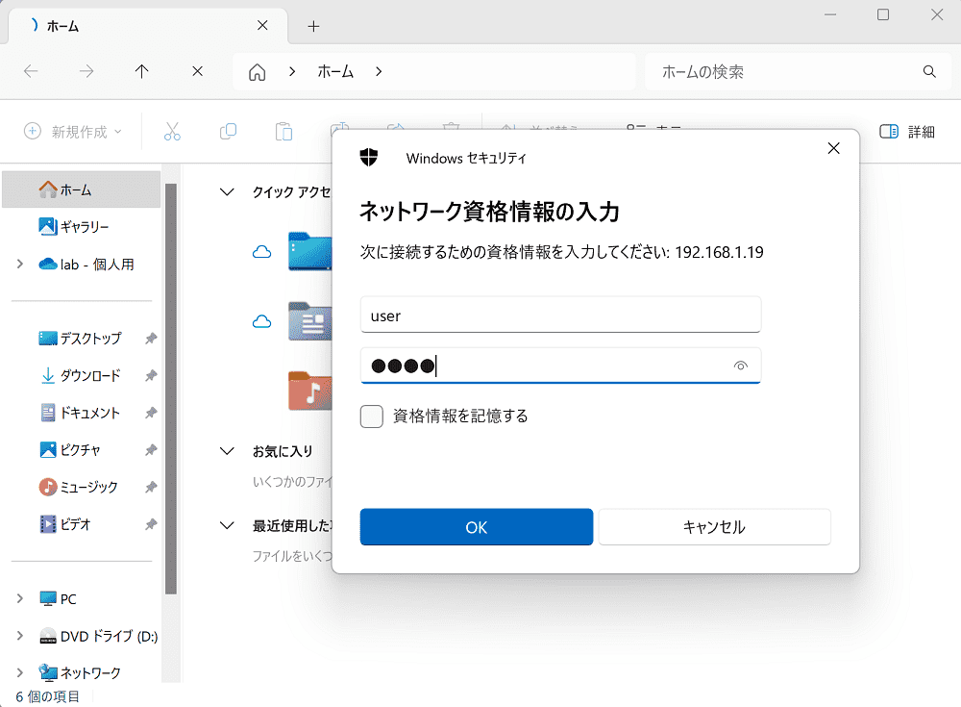Click the documents folder thumbnail

coord(310,321)
